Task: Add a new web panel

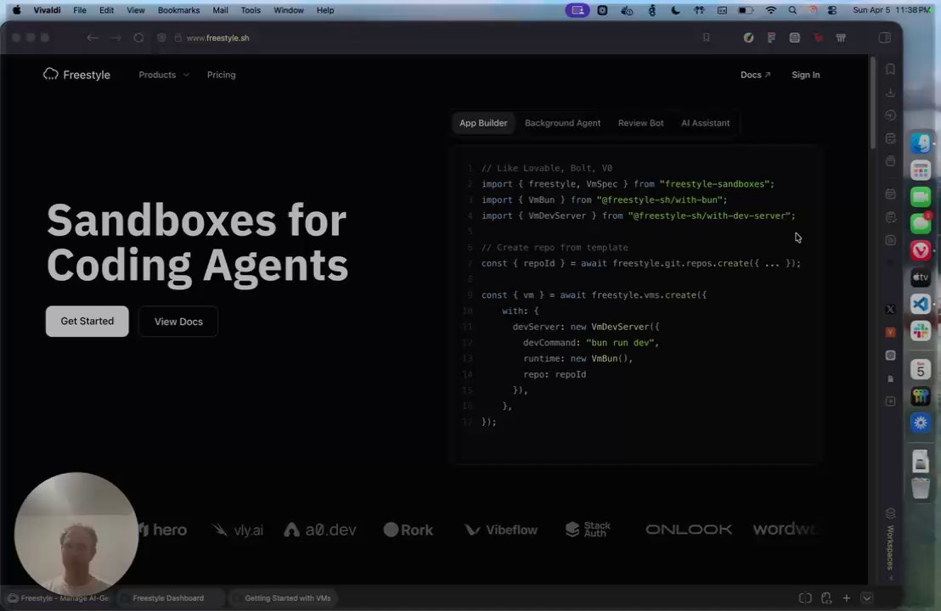Action: pyautogui.click(x=891, y=401)
